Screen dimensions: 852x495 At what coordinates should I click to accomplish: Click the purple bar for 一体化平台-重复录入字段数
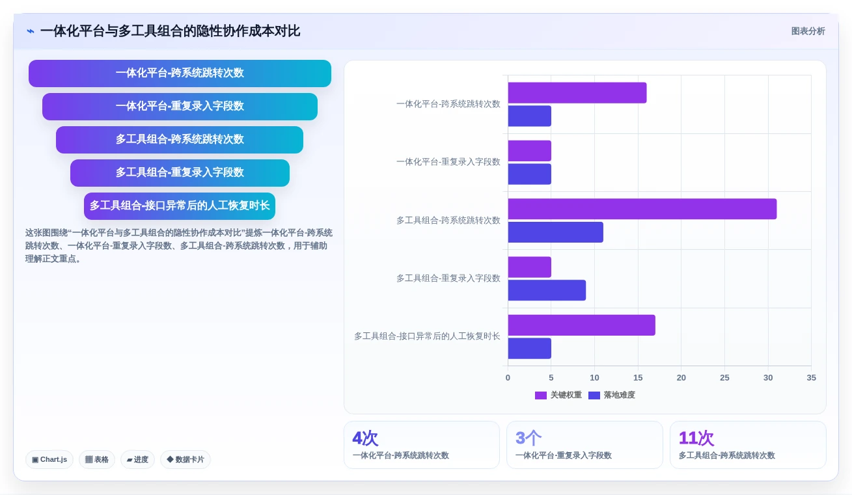pyautogui.click(x=530, y=151)
